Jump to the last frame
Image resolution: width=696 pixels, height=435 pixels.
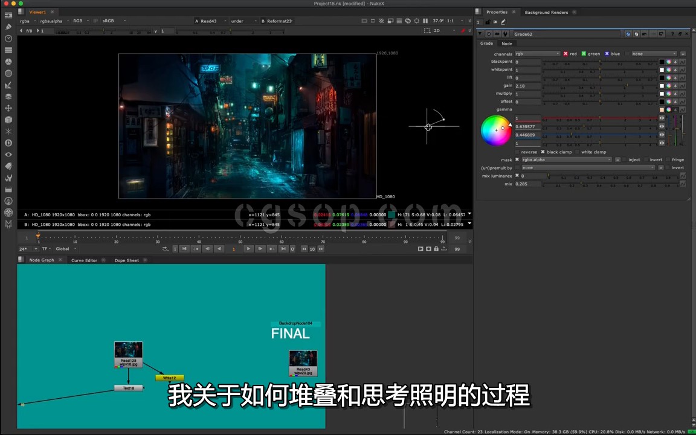(283, 249)
